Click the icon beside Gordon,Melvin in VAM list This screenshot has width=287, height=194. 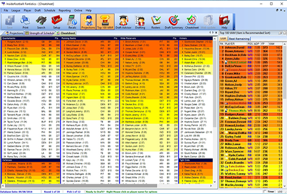[226, 103]
